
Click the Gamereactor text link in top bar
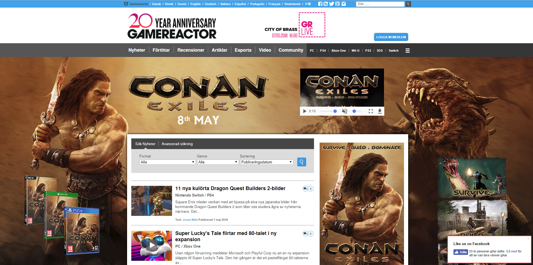point(139,4)
